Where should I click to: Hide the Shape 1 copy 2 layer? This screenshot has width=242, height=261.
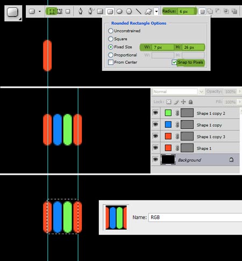[x=155, y=113]
